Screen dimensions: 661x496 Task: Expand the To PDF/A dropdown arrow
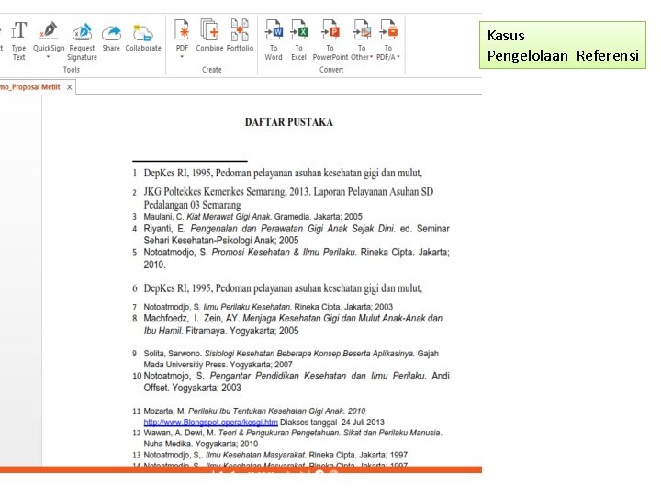(x=398, y=57)
